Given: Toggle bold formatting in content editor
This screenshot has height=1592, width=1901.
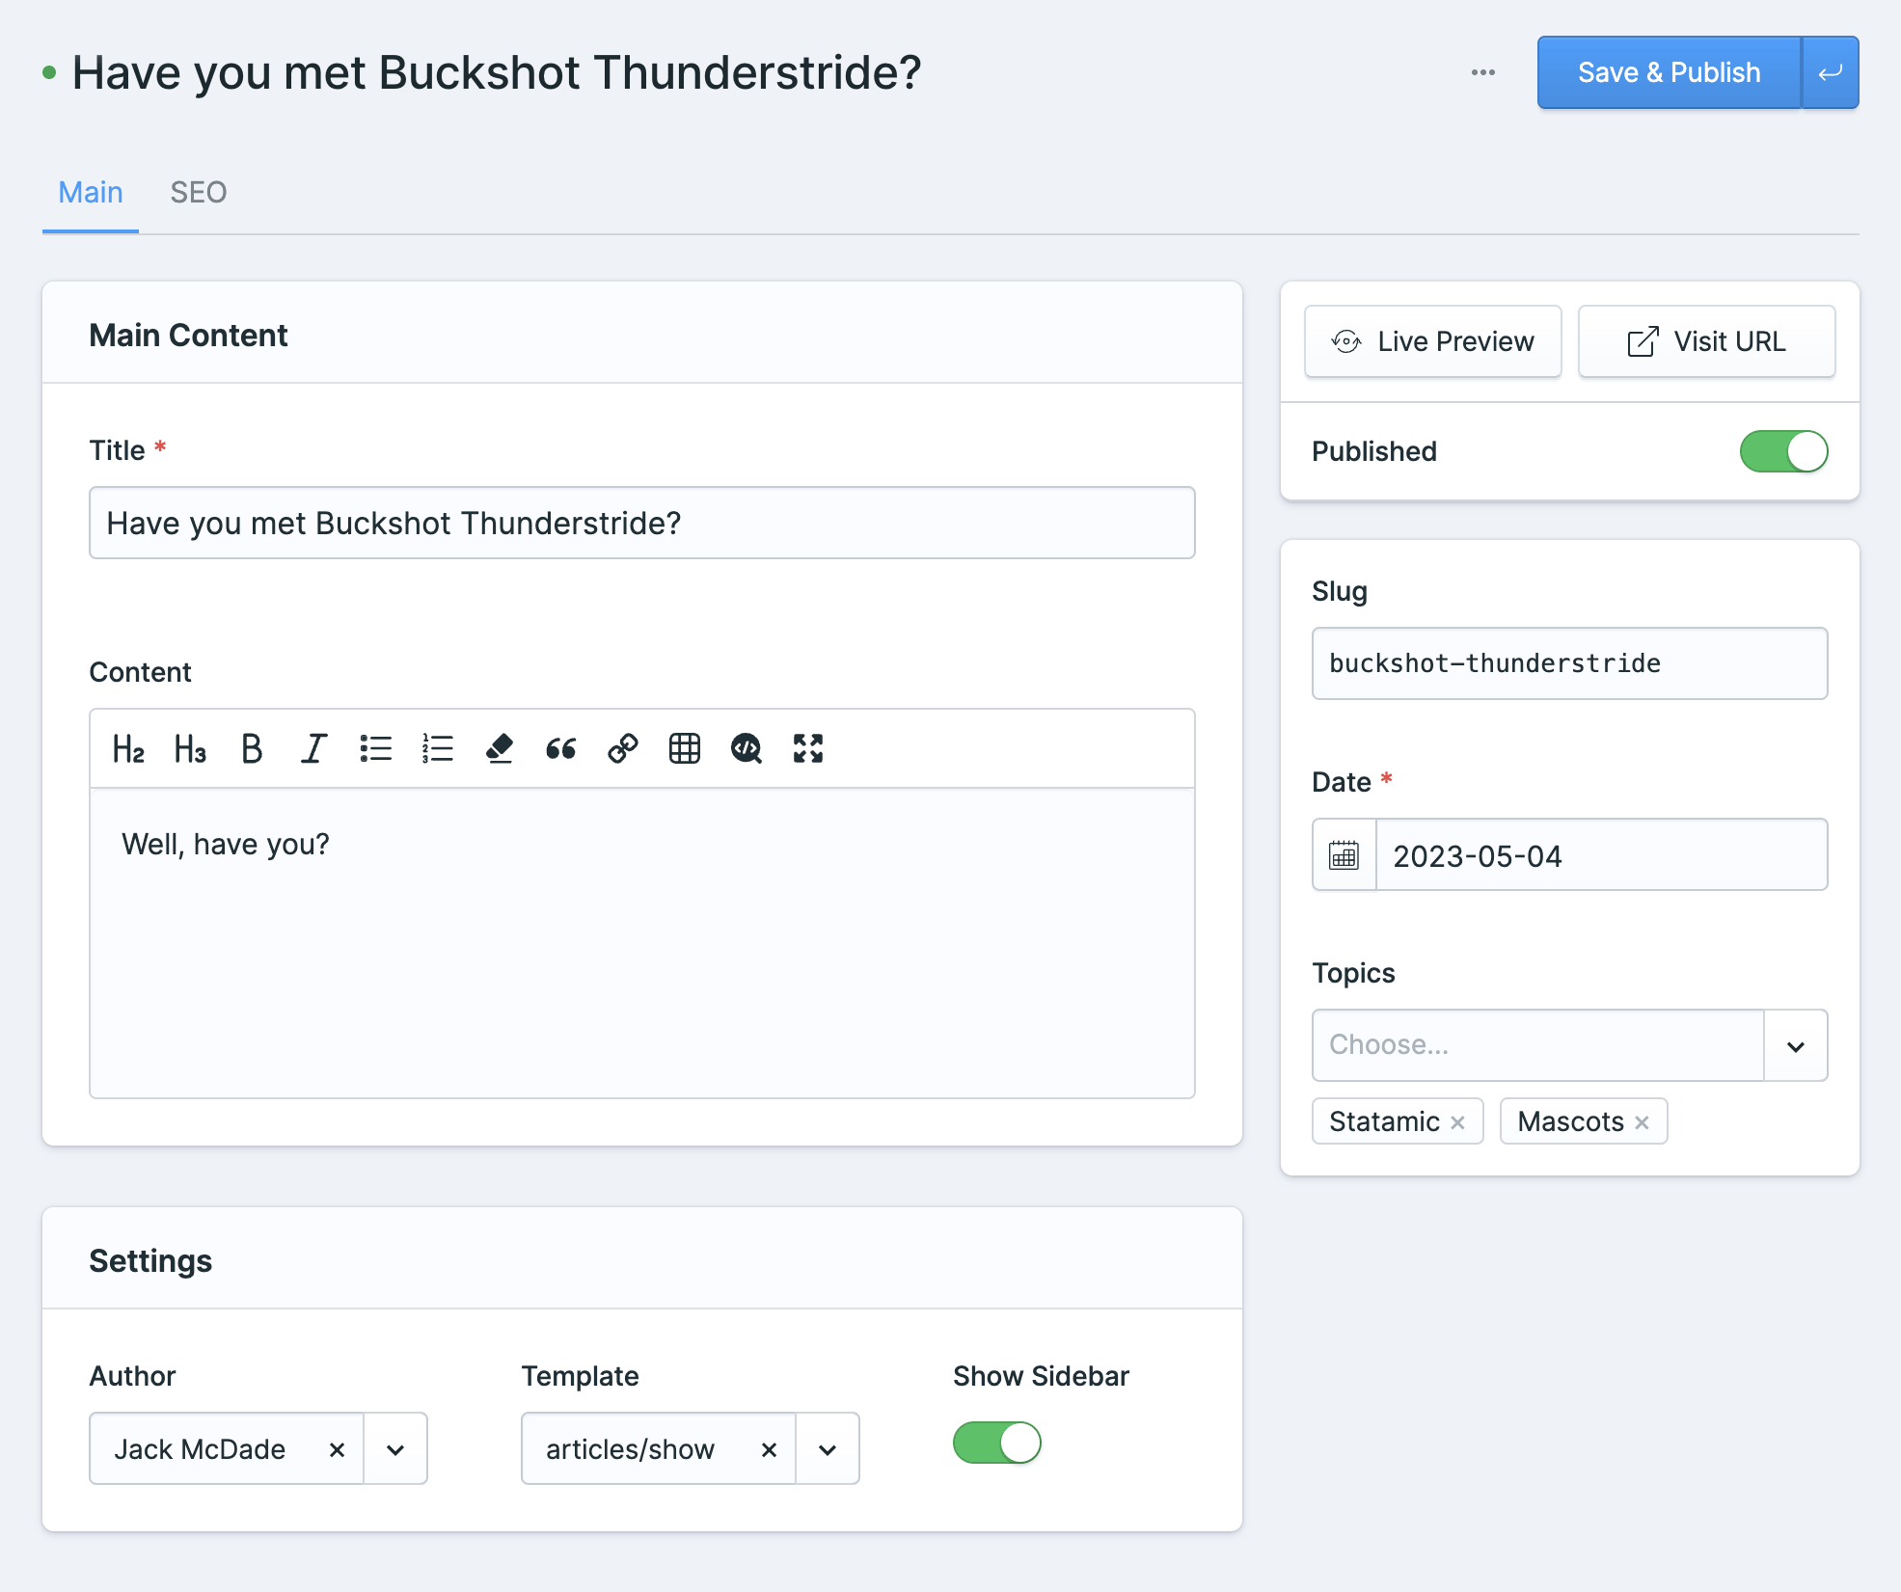Looking at the screenshot, I should [x=252, y=748].
